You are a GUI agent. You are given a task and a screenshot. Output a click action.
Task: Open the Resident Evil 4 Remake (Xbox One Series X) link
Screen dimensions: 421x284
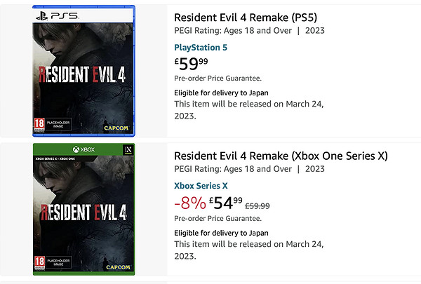coord(281,156)
